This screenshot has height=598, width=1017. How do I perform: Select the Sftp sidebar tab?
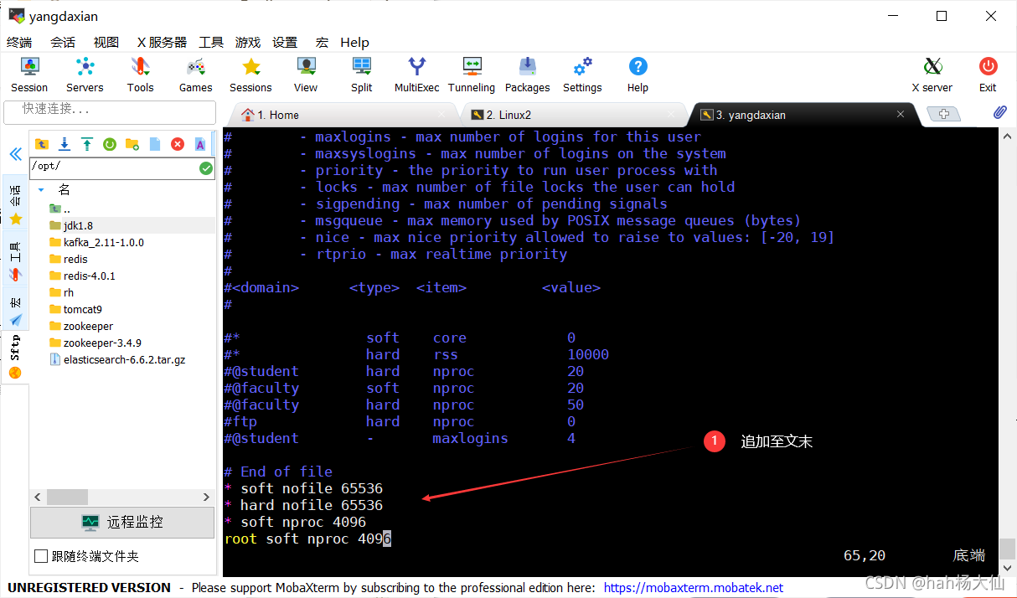click(x=15, y=358)
